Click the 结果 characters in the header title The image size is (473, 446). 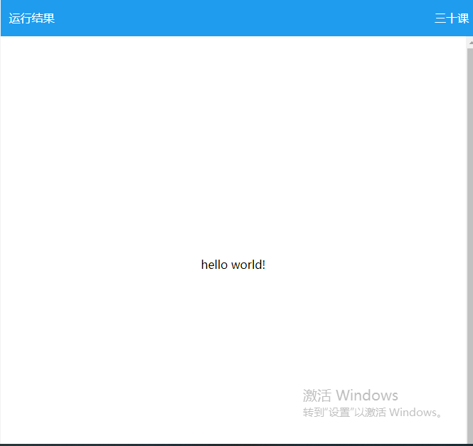tap(43, 18)
